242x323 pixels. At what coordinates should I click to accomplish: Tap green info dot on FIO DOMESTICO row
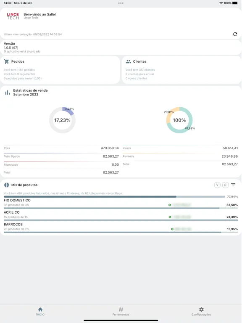(170, 205)
